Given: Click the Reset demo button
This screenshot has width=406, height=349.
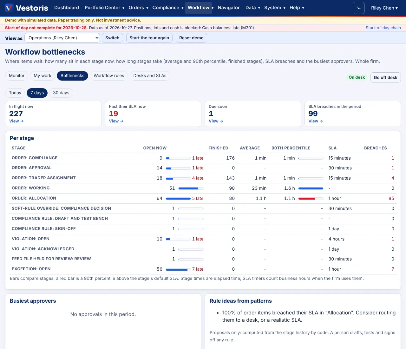Looking at the screenshot, I should tap(191, 38).
